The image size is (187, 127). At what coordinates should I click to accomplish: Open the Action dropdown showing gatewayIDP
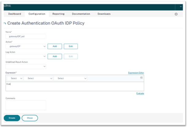point(26,46)
